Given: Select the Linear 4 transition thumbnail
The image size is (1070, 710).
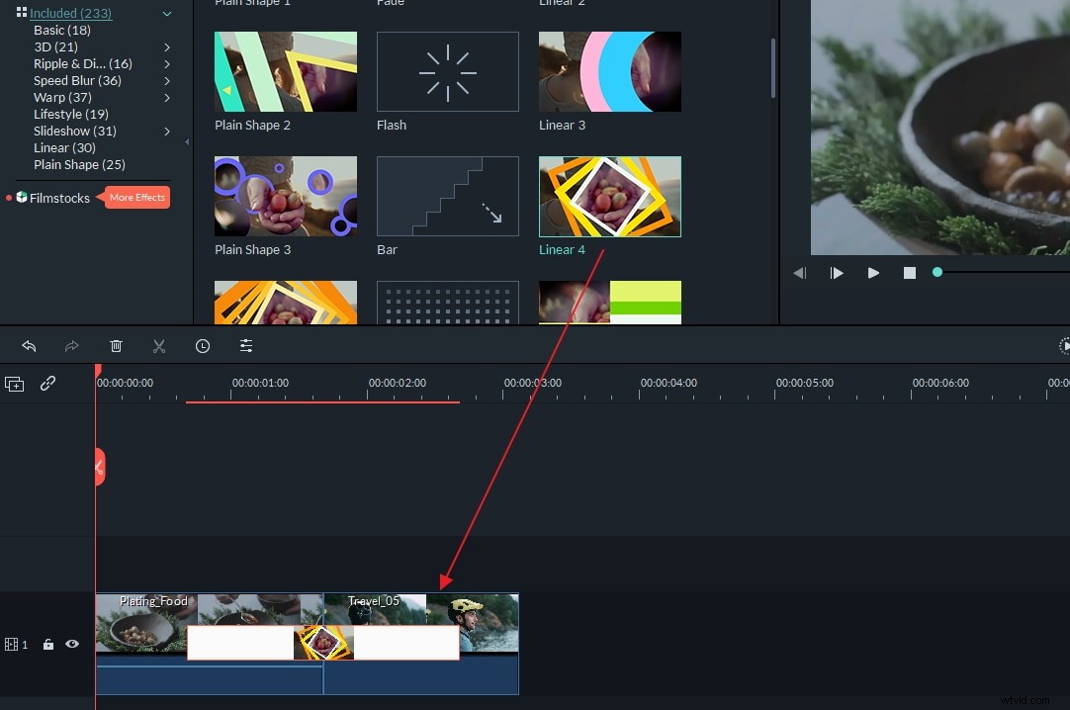Looking at the screenshot, I should click(609, 196).
